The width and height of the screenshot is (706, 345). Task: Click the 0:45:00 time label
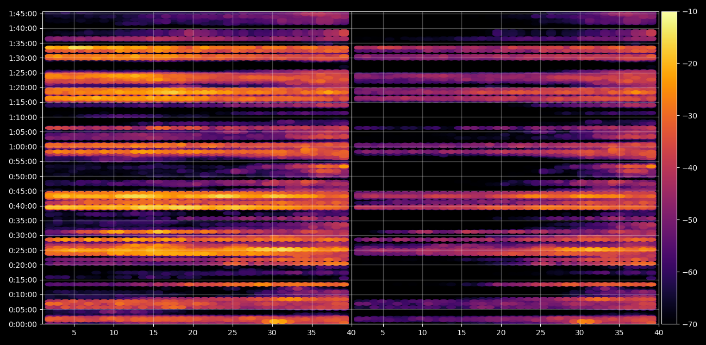(23, 191)
